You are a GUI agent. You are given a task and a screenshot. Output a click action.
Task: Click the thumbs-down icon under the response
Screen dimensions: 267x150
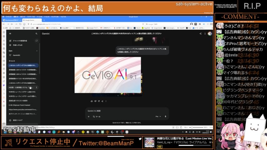tap(95, 101)
